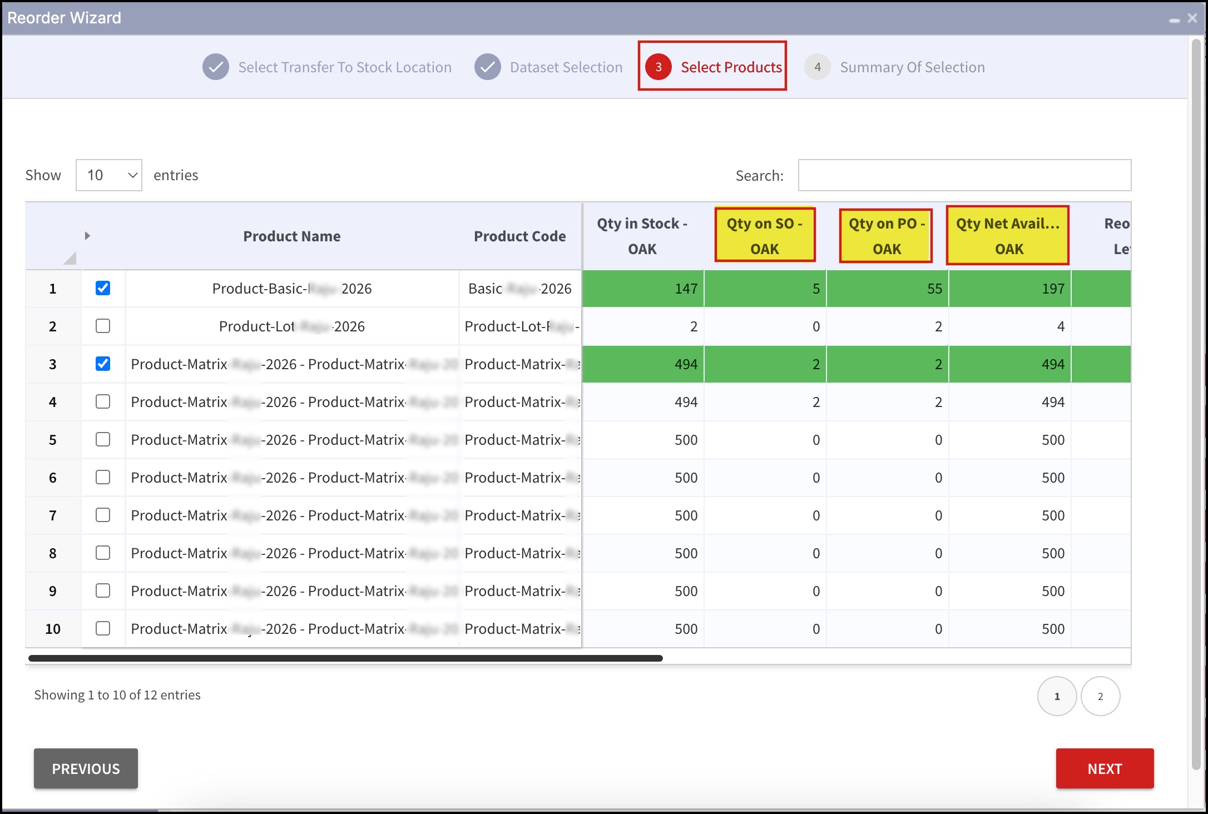
Task: Open the Dataset Selection step tab
Action: (566, 67)
